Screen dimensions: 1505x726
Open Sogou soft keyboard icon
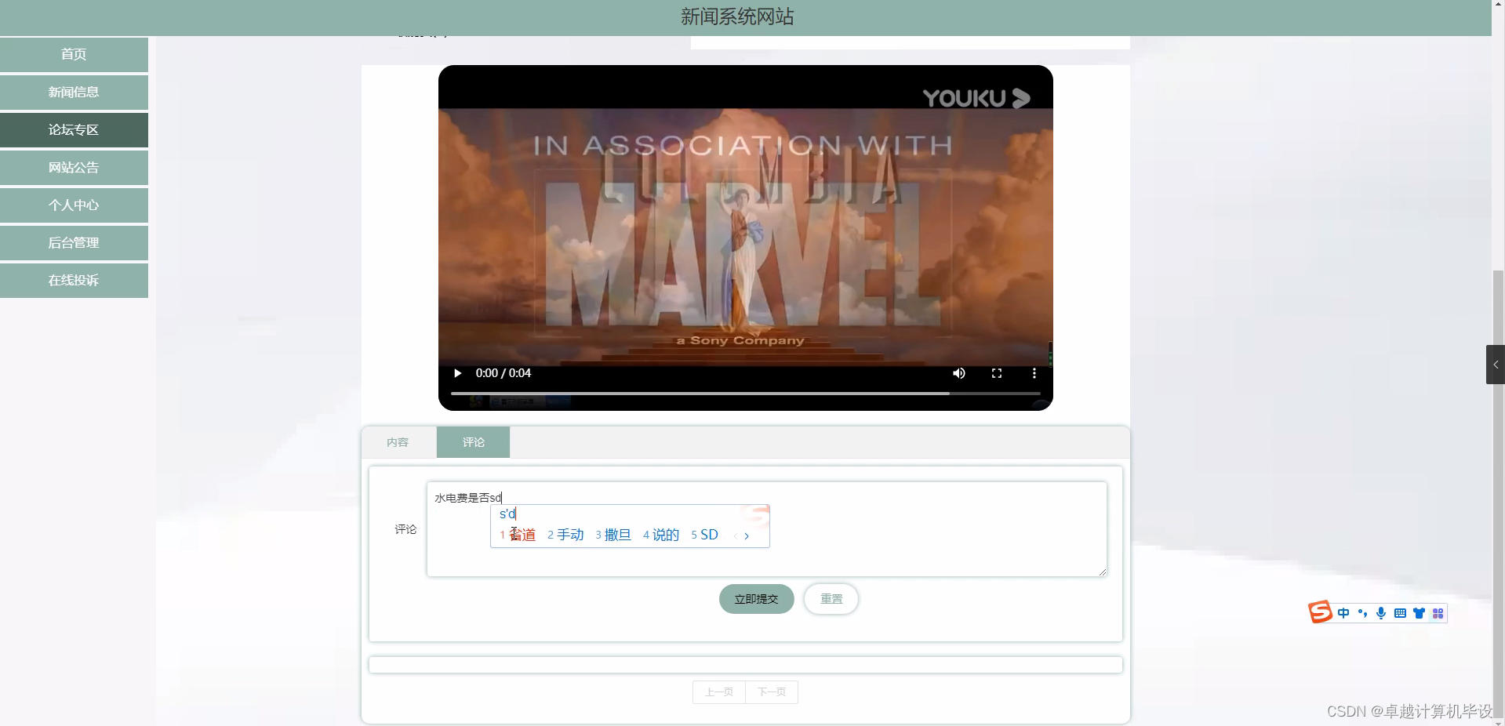coord(1400,613)
